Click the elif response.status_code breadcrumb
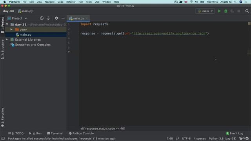Viewport: 251px width, 141px height. coord(103,128)
